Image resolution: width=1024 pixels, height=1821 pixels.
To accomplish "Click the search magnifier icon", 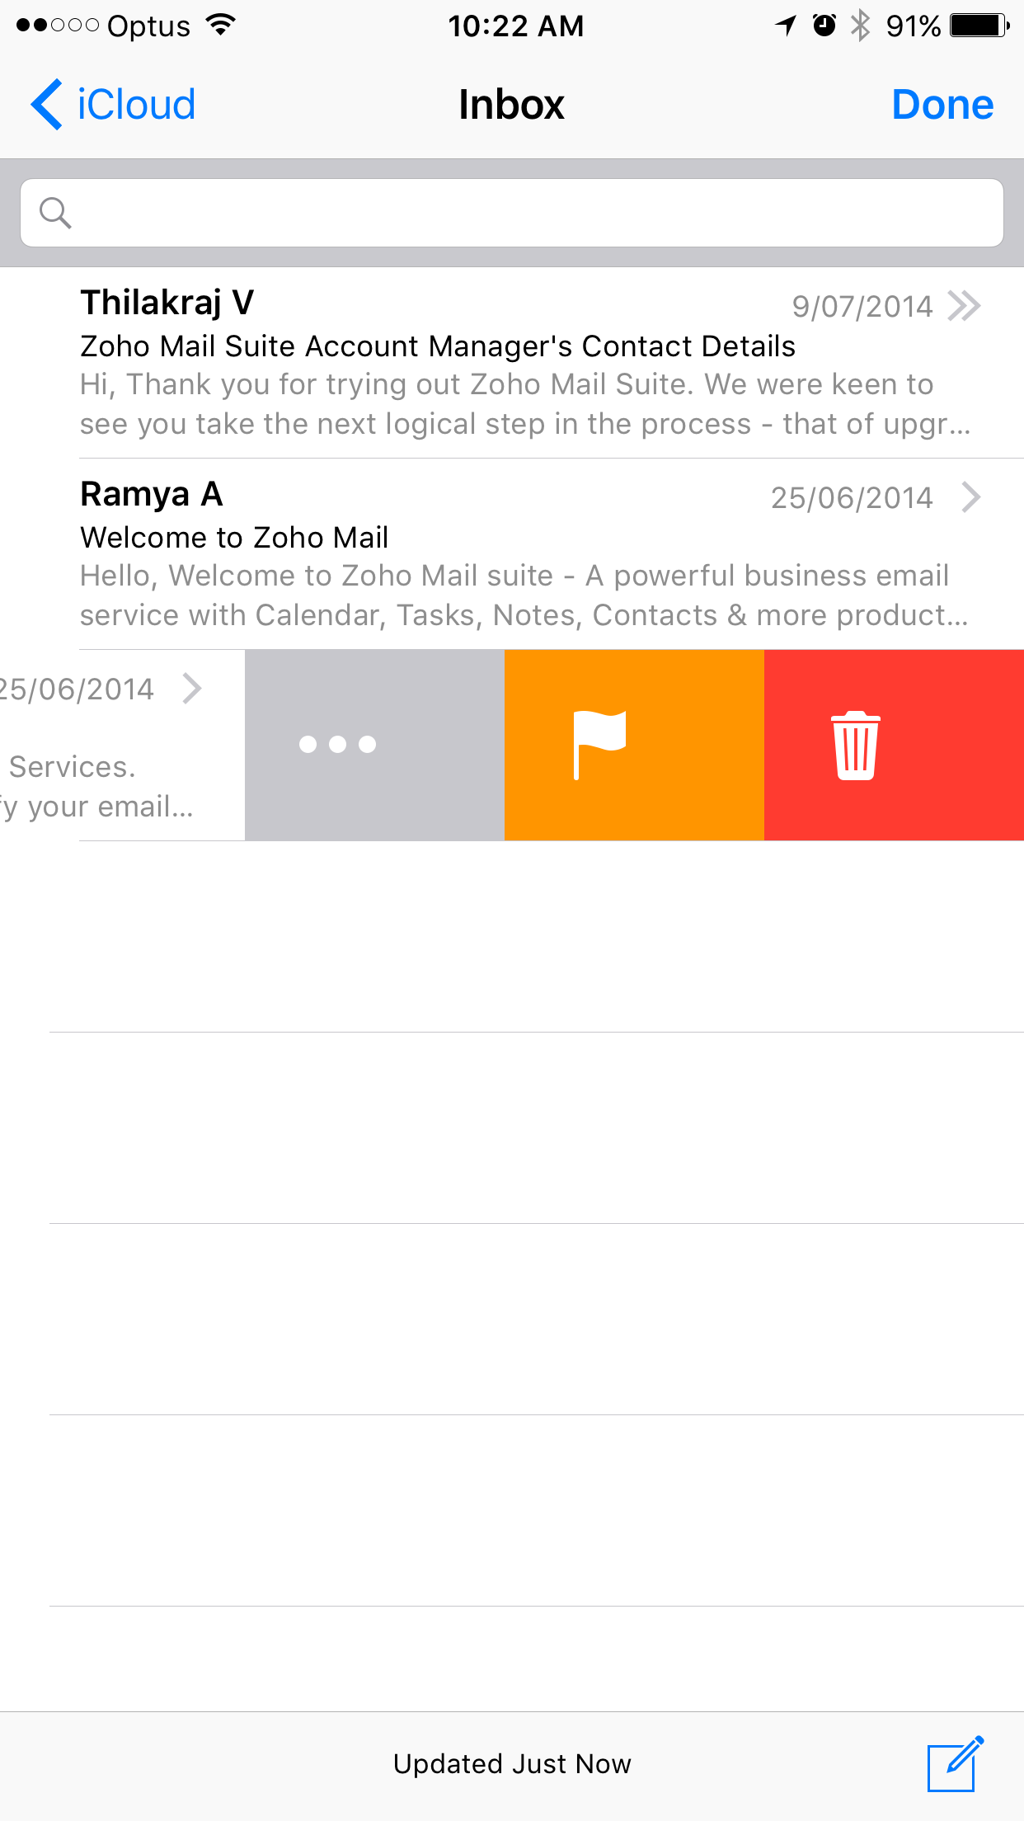I will coord(55,213).
